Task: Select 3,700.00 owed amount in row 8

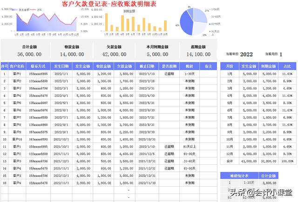Action: [125, 125]
